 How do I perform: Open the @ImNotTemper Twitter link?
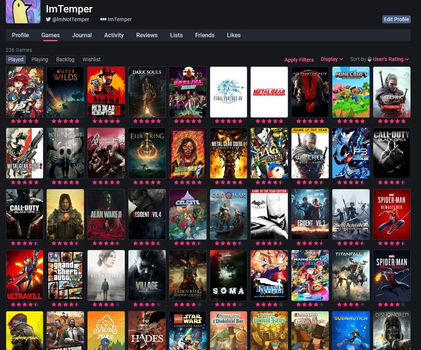coord(67,19)
